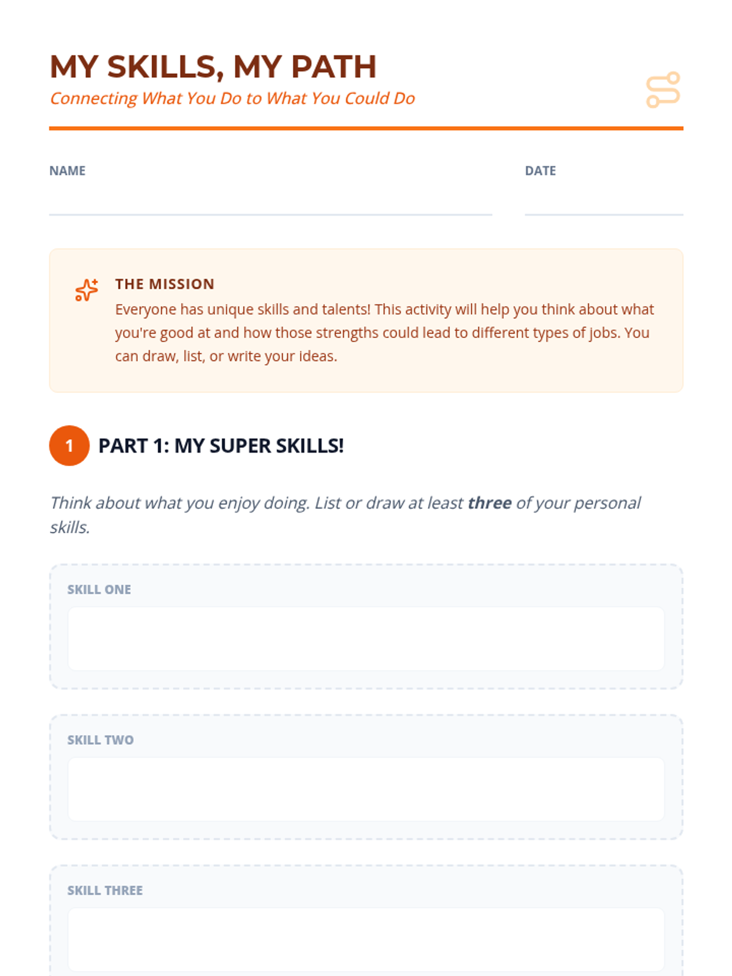
Task: Click the Connecting What You Do subtitle
Action: 232,98
